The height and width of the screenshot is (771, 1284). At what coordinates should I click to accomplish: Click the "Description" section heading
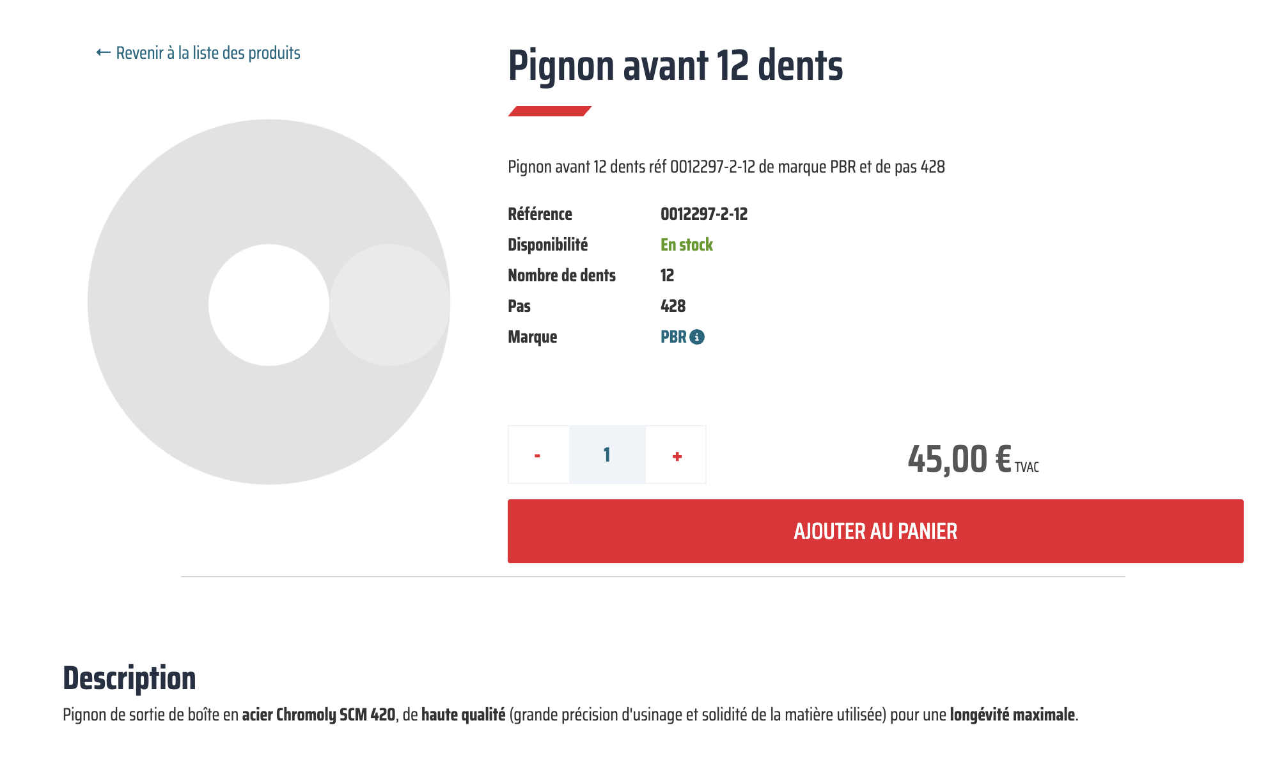129,678
